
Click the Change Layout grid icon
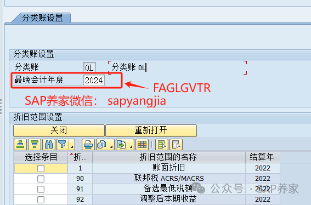[x=142, y=145]
